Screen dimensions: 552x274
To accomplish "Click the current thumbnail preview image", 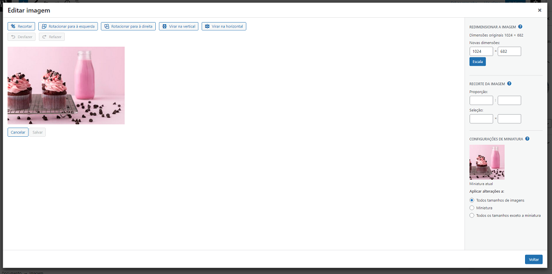I will (487, 162).
